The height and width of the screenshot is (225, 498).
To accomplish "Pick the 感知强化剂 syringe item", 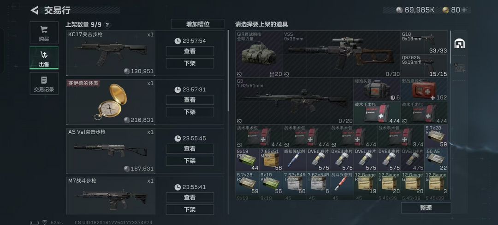I will pos(295,160).
